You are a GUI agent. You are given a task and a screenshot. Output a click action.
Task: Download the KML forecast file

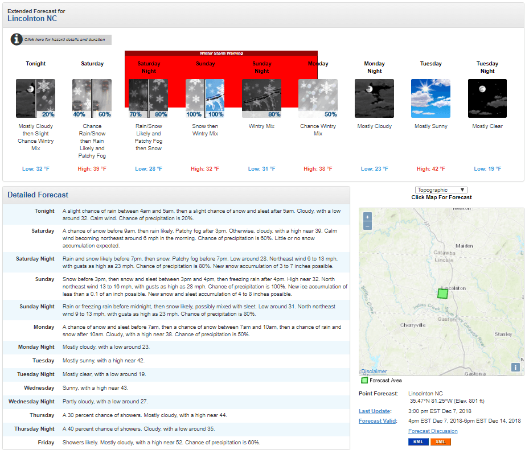(x=417, y=442)
